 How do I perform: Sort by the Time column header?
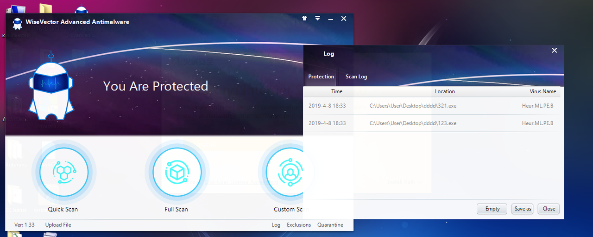(x=337, y=91)
